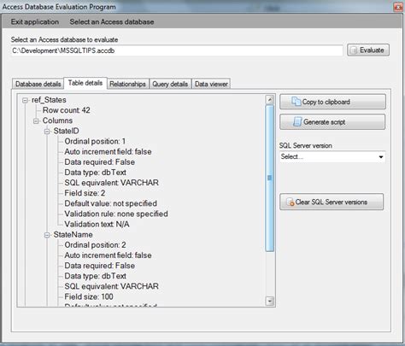405x346 pixels.
Task: Switch to the Relationships tab
Action: [x=127, y=84]
